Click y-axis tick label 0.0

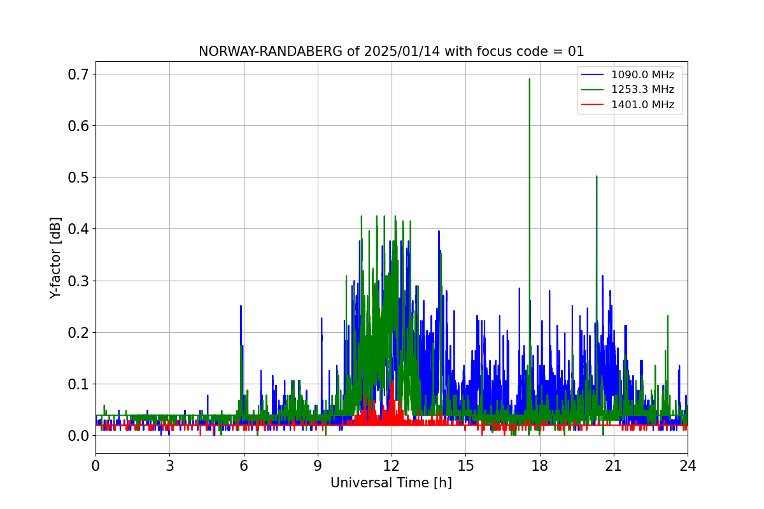point(78,436)
